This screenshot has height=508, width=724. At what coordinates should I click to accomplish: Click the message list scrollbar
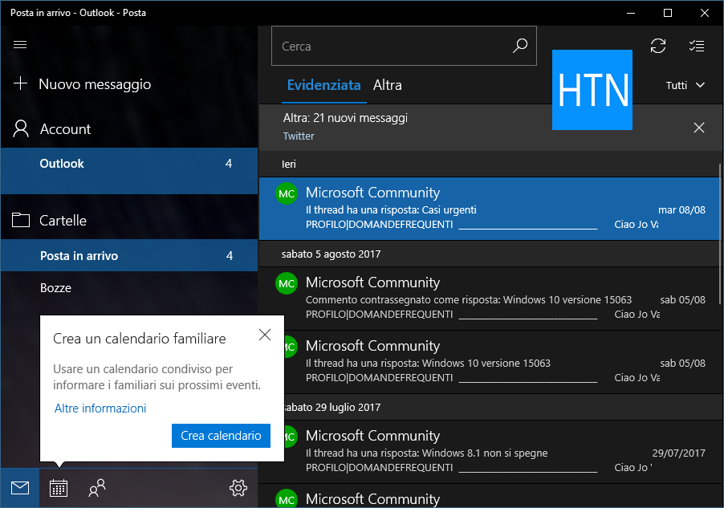720,234
